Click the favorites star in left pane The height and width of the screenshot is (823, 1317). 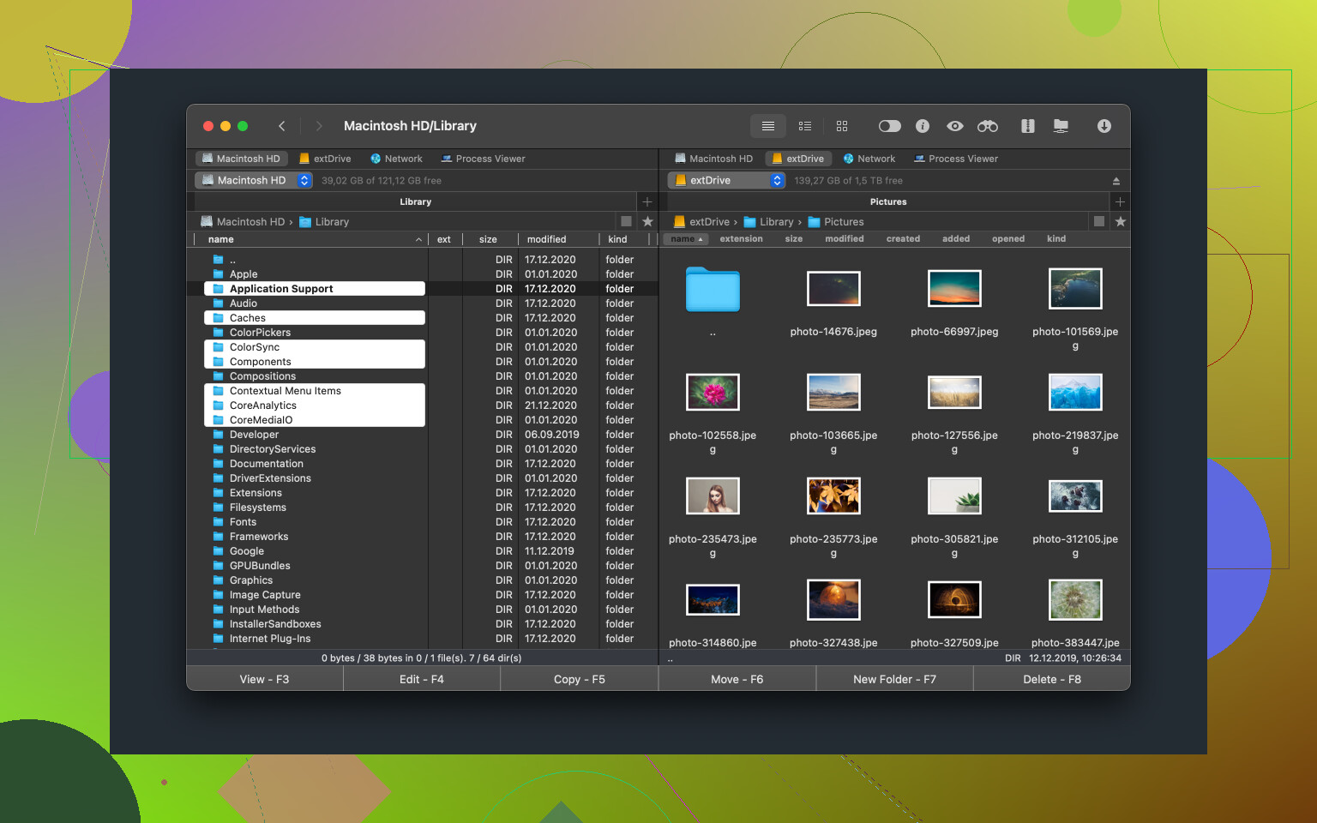pos(647,221)
